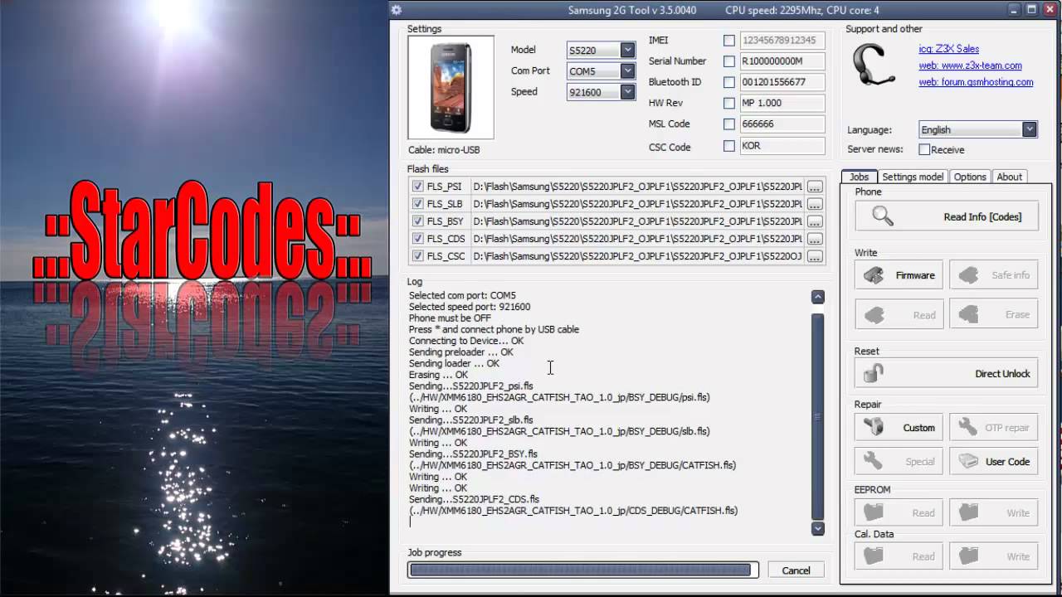This screenshot has width=1062, height=597.
Task: Click the Custom repair button
Action: coord(899,428)
